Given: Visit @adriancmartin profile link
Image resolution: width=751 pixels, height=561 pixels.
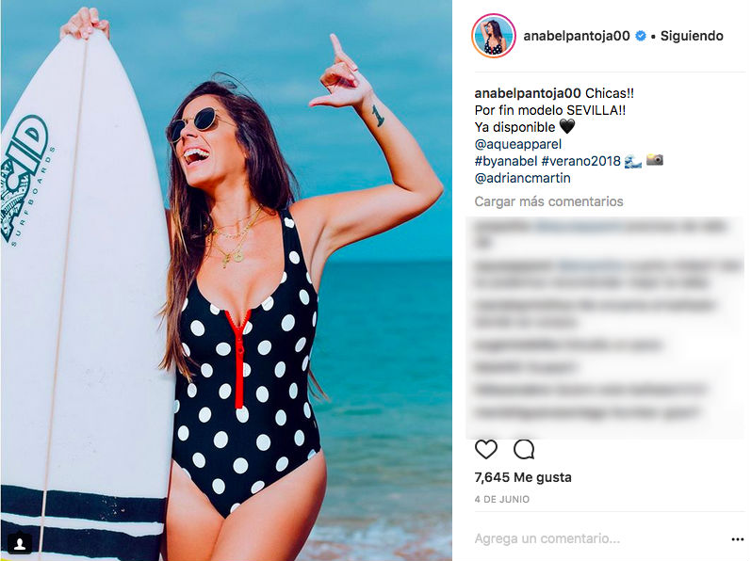Looking at the screenshot, I should pos(522,178).
